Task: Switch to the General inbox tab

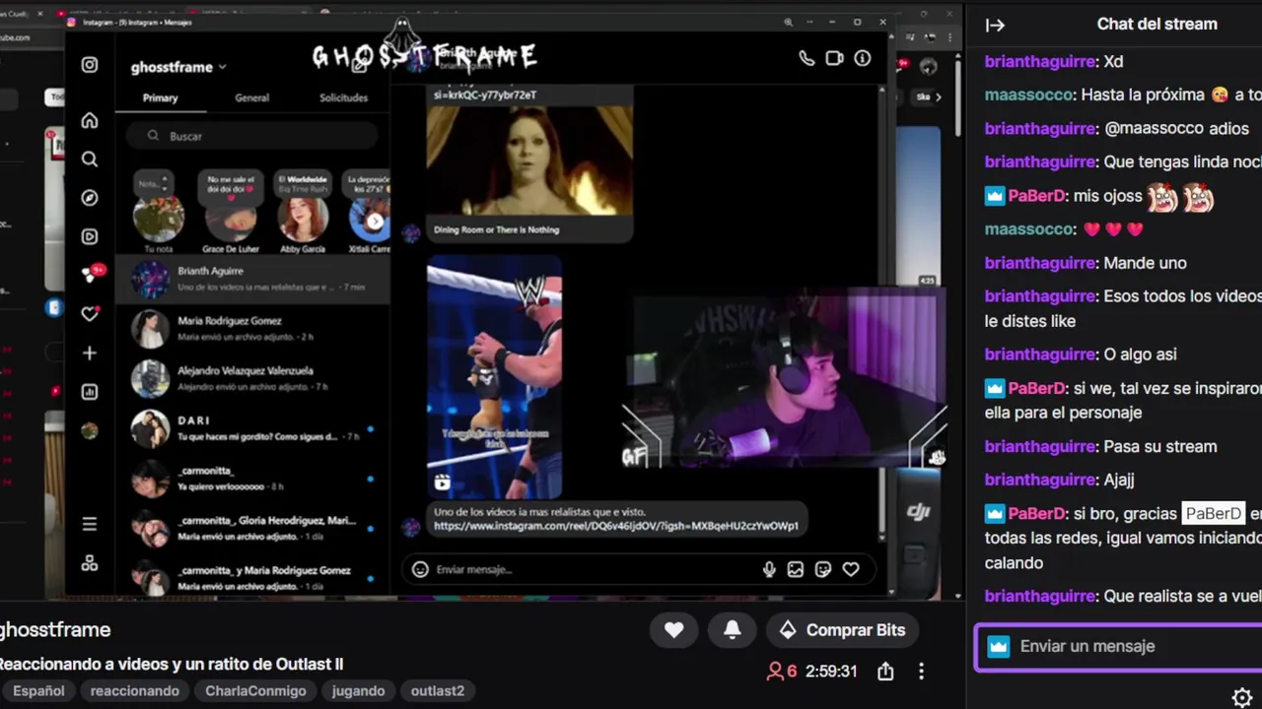Action: coord(251,97)
